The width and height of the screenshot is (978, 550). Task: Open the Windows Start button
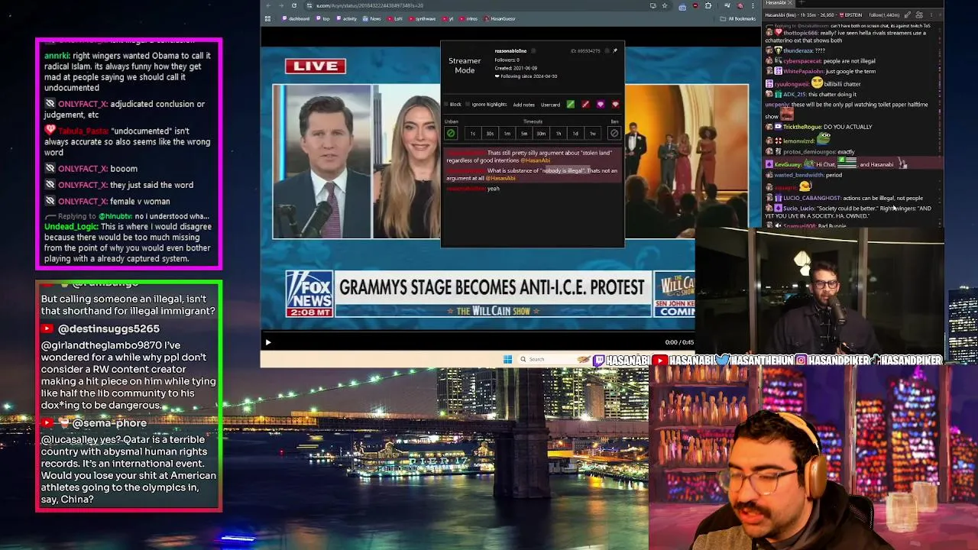(507, 359)
